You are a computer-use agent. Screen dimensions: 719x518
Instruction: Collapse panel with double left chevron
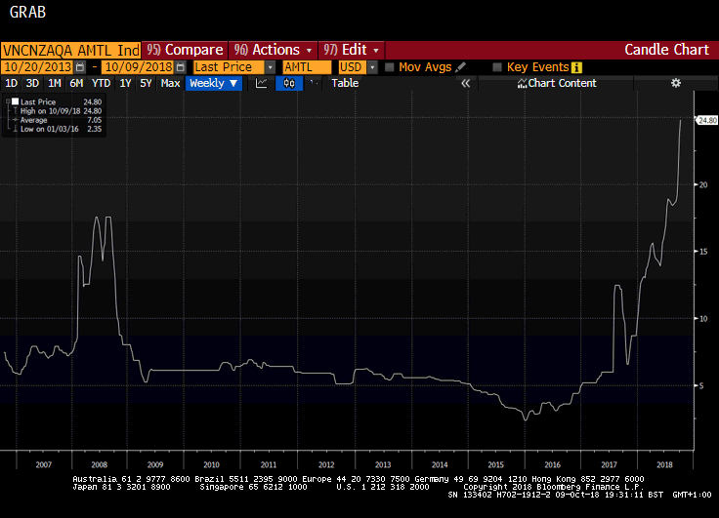pos(466,84)
